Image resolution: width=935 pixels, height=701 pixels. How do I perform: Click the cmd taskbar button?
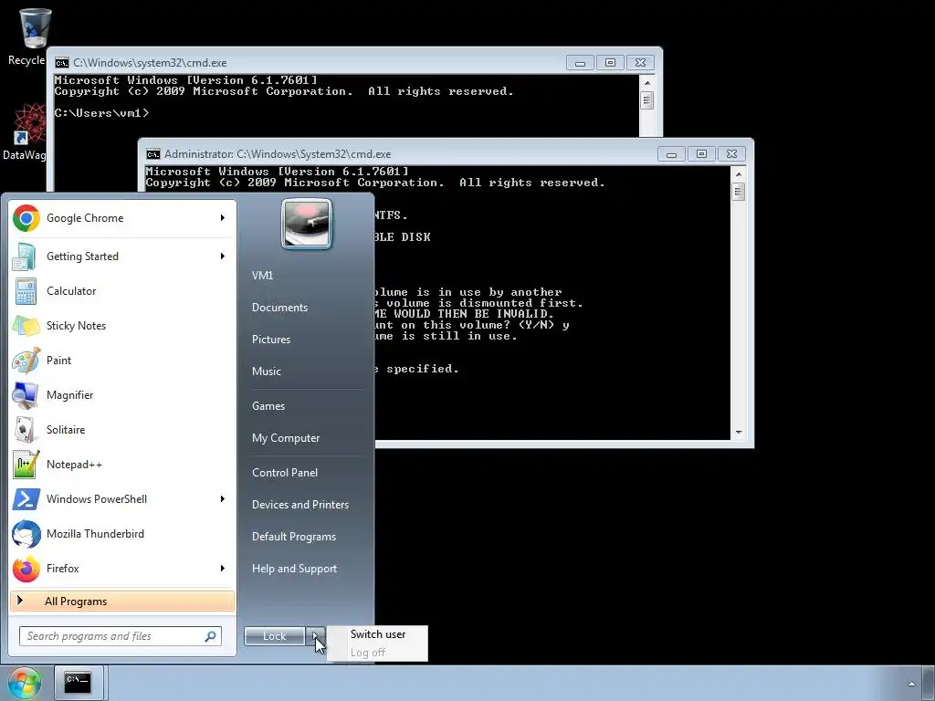[x=79, y=683]
